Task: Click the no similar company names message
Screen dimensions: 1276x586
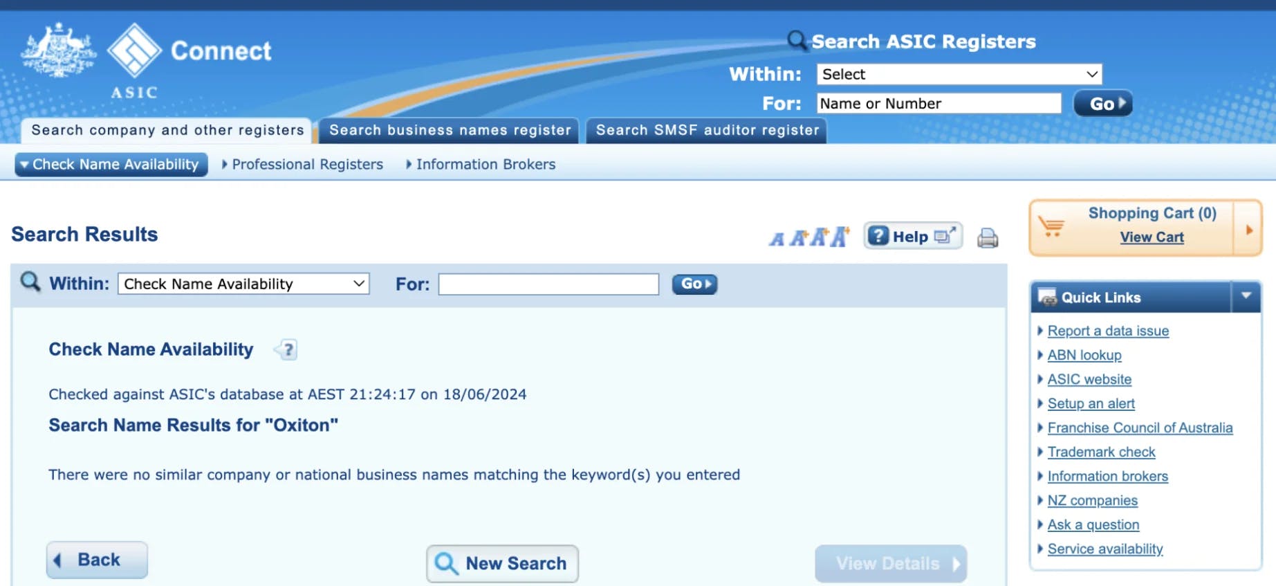Action: click(x=394, y=475)
